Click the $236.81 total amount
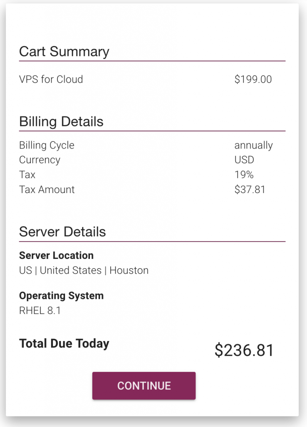The image size is (307, 427). pos(244,350)
